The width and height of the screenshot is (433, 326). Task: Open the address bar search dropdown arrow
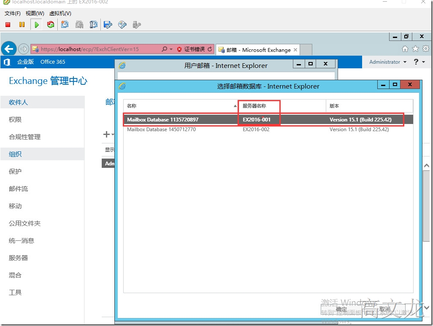click(x=171, y=49)
